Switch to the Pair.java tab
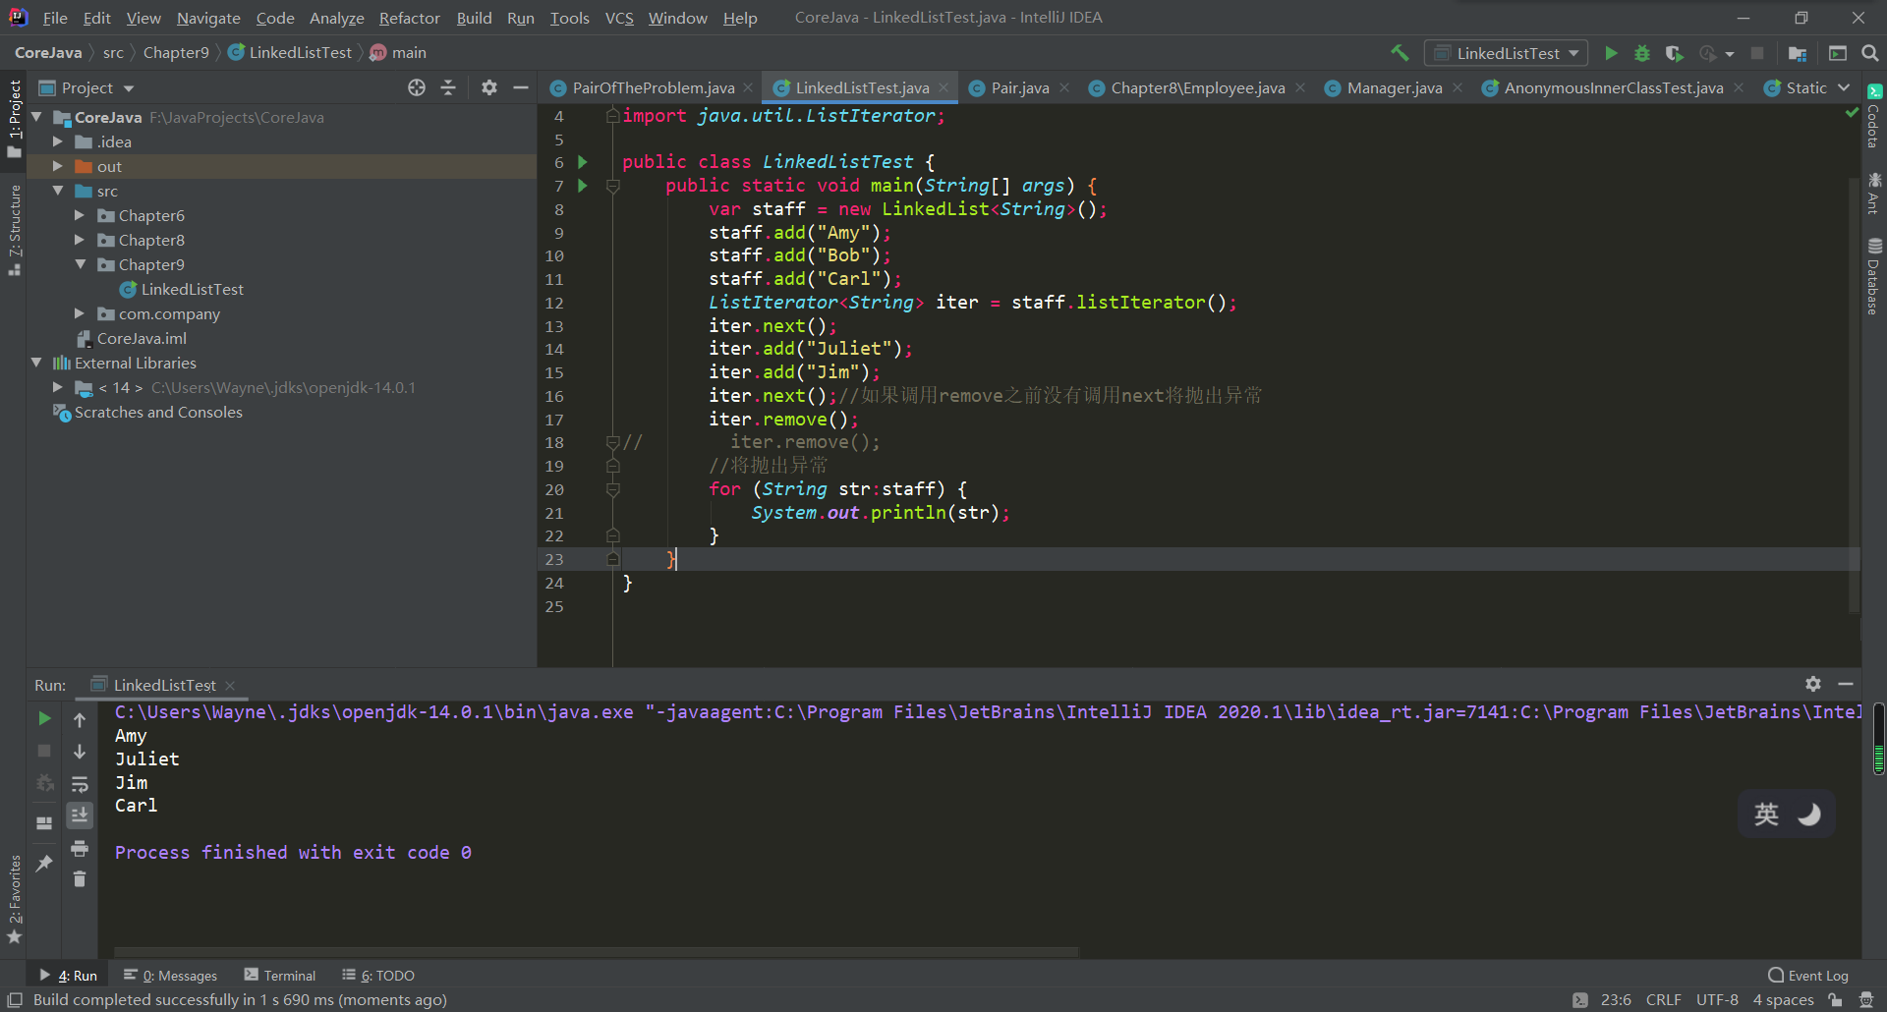The width and height of the screenshot is (1887, 1012). (x=1019, y=87)
